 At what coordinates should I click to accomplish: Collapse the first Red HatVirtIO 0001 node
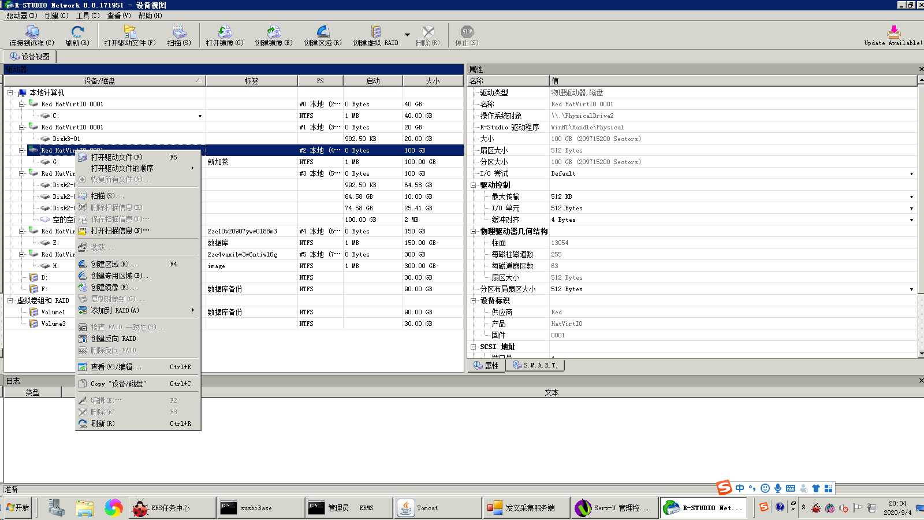[21, 104]
